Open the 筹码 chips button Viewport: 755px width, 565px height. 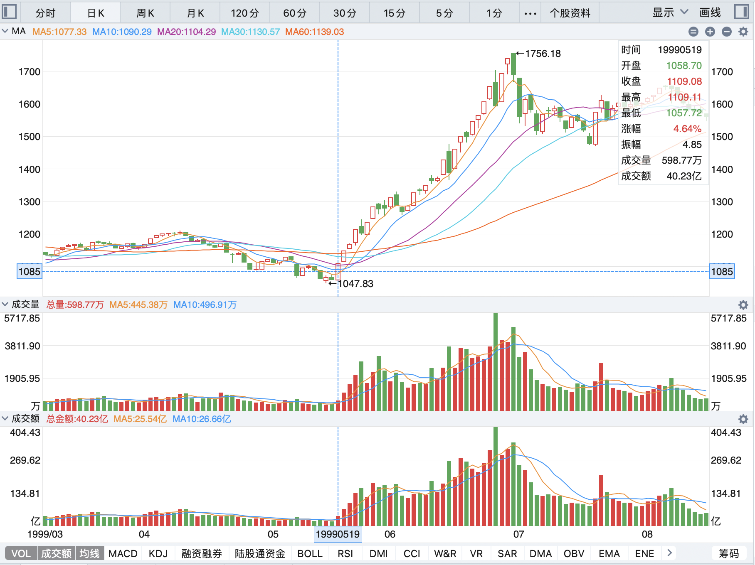click(729, 553)
